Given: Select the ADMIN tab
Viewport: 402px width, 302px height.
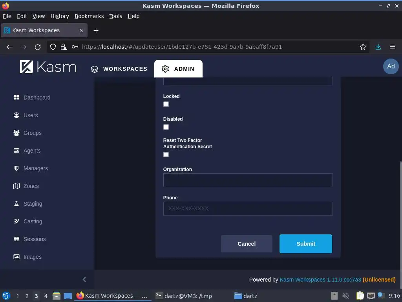Looking at the screenshot, I should coord(178,69).
